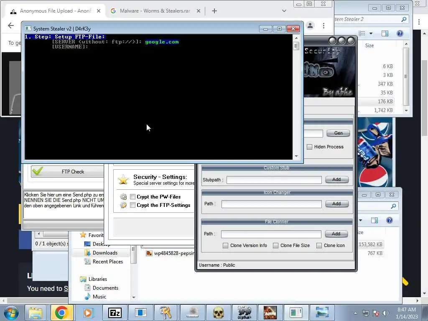
Task: Select the wp4845828-pepsi image file
Action: click(x=171, y=253)
